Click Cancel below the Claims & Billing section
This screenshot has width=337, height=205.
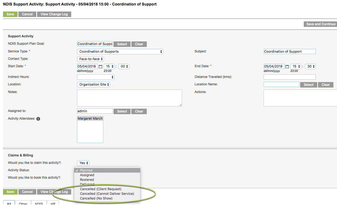tap(27, 192)
